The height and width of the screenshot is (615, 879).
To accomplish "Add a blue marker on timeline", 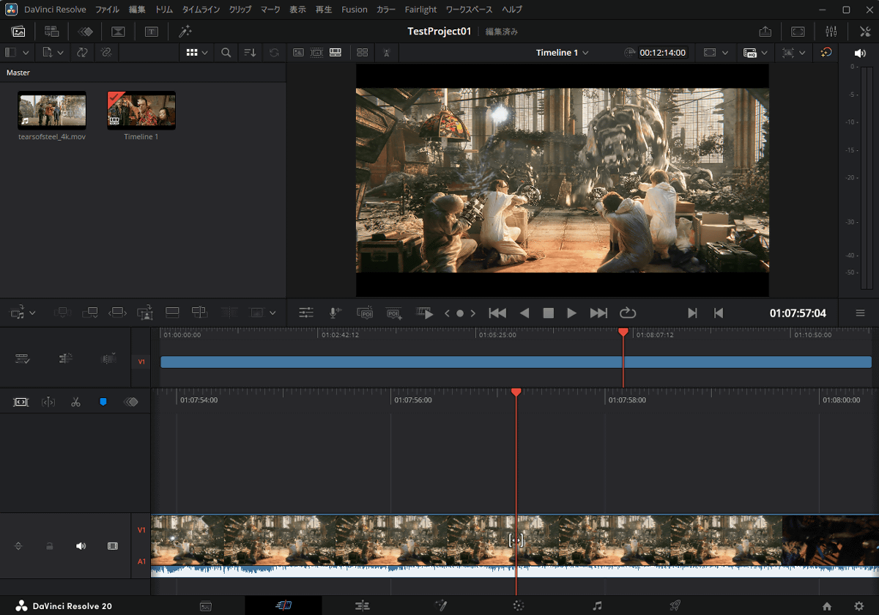I will pyautogui.click(x=103, y=402).
